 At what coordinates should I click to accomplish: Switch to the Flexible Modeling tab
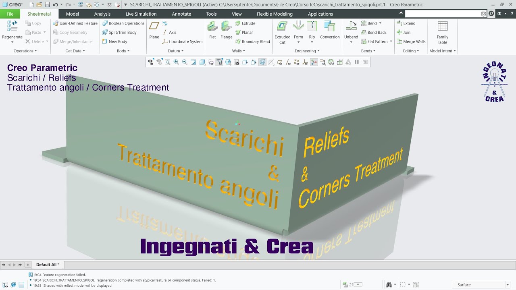tap(275, 14)
